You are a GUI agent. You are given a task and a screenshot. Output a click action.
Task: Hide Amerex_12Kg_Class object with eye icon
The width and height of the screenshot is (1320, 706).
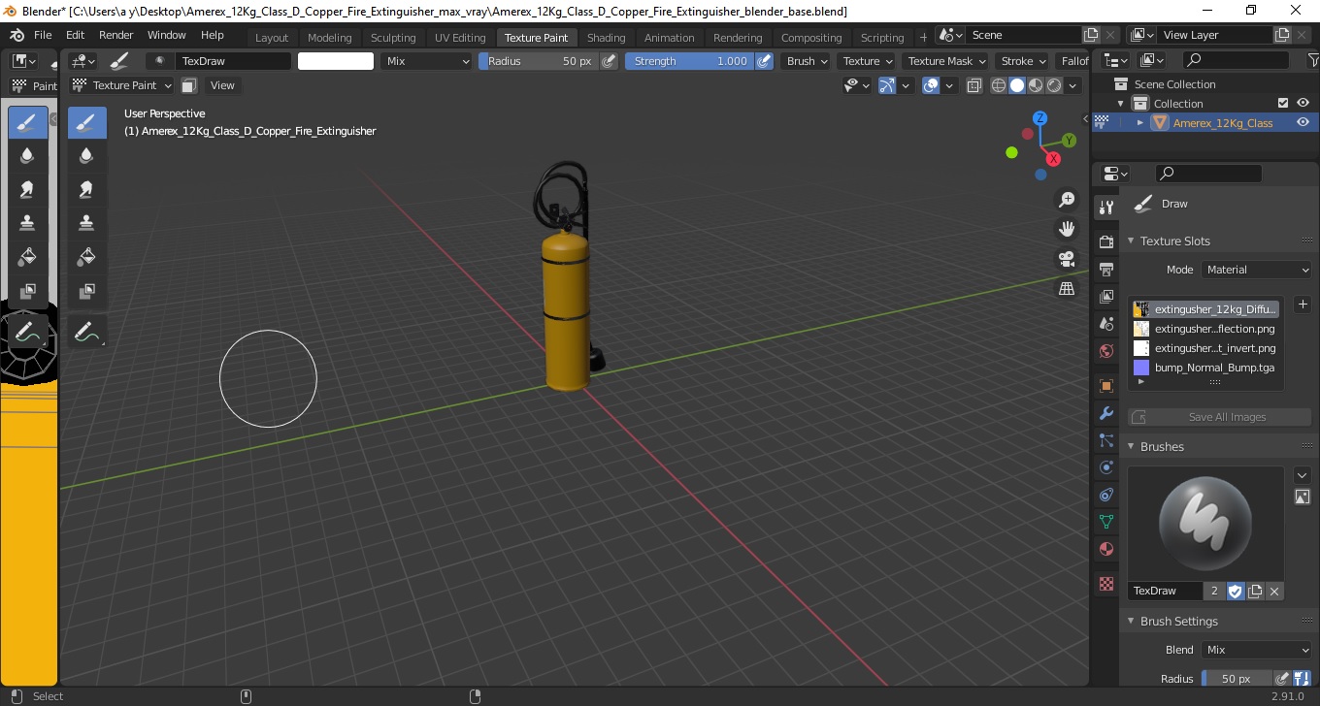pos(1303,122)
